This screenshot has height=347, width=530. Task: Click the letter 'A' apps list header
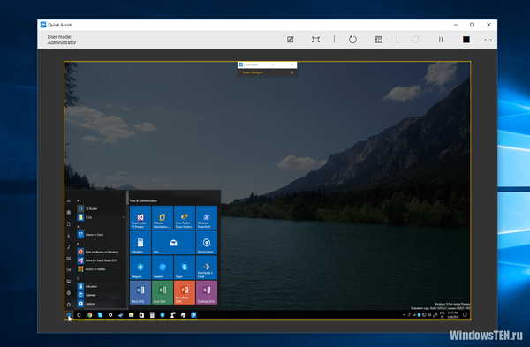click(78, 226)
